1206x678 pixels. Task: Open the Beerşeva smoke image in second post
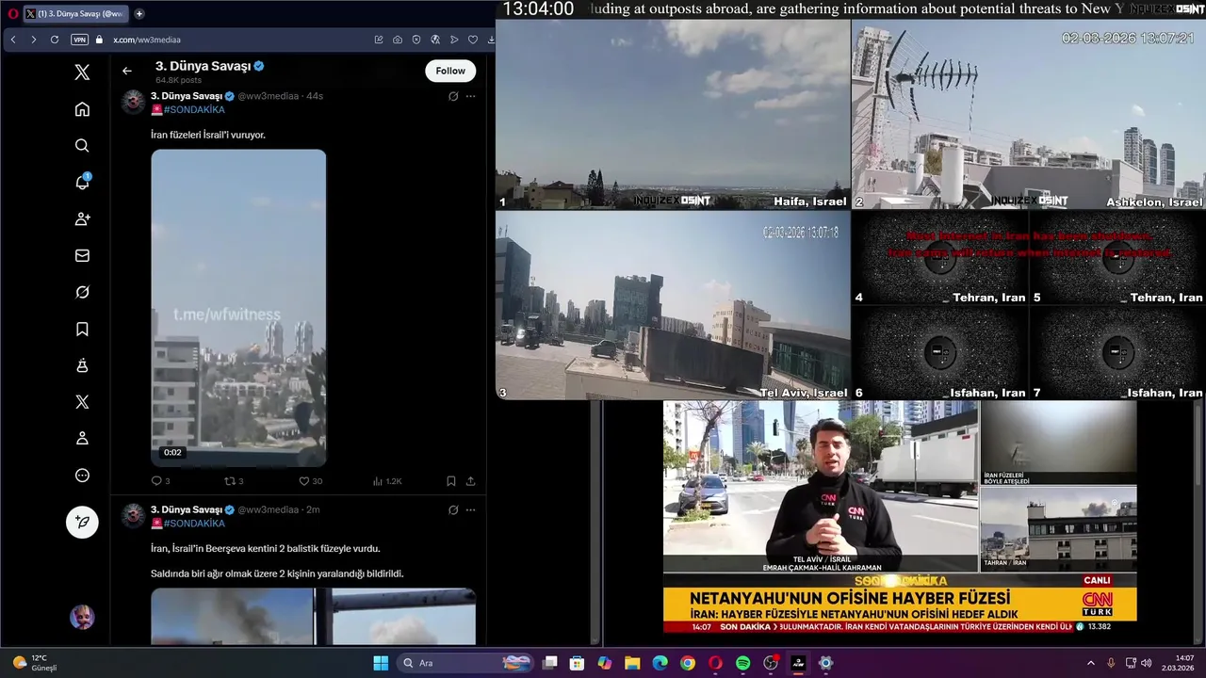click(x=232, y=617)
